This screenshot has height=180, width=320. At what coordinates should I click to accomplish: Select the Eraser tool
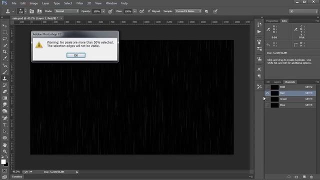point(4,91)
